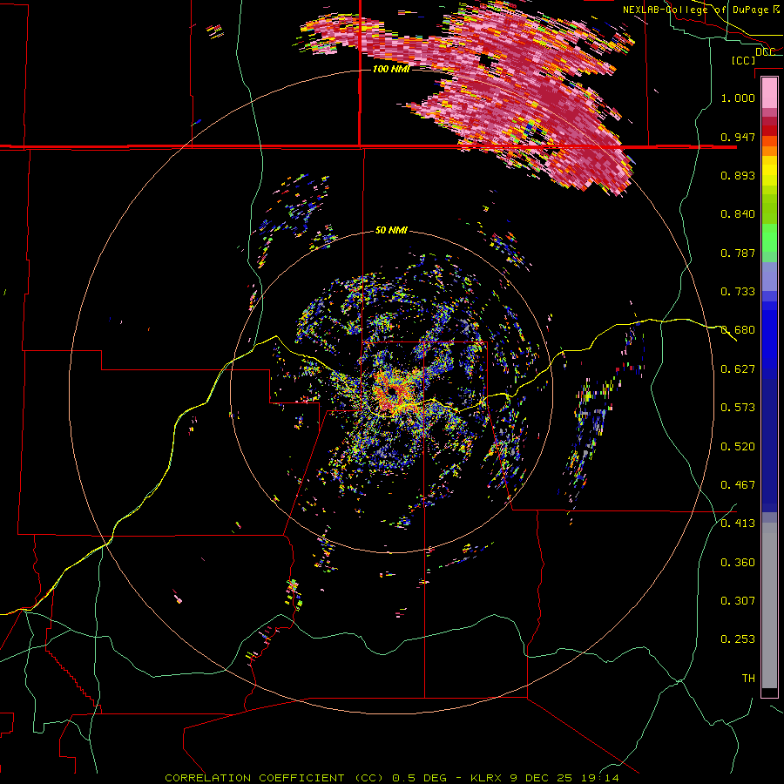Click the 0.307 legend value
Image resolution: width=784 pixels, height=784 pixels.
click(x=738, y=601)
